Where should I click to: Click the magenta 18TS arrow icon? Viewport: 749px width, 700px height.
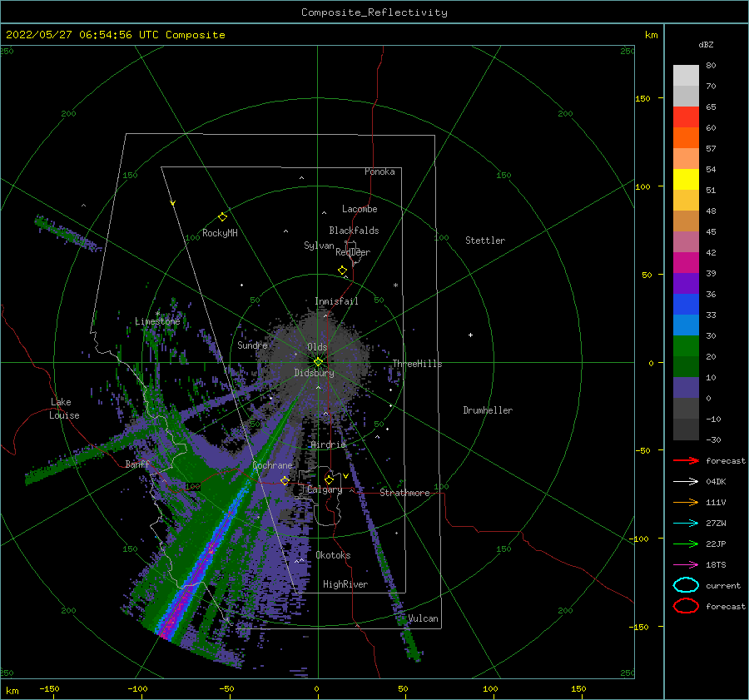686,565
